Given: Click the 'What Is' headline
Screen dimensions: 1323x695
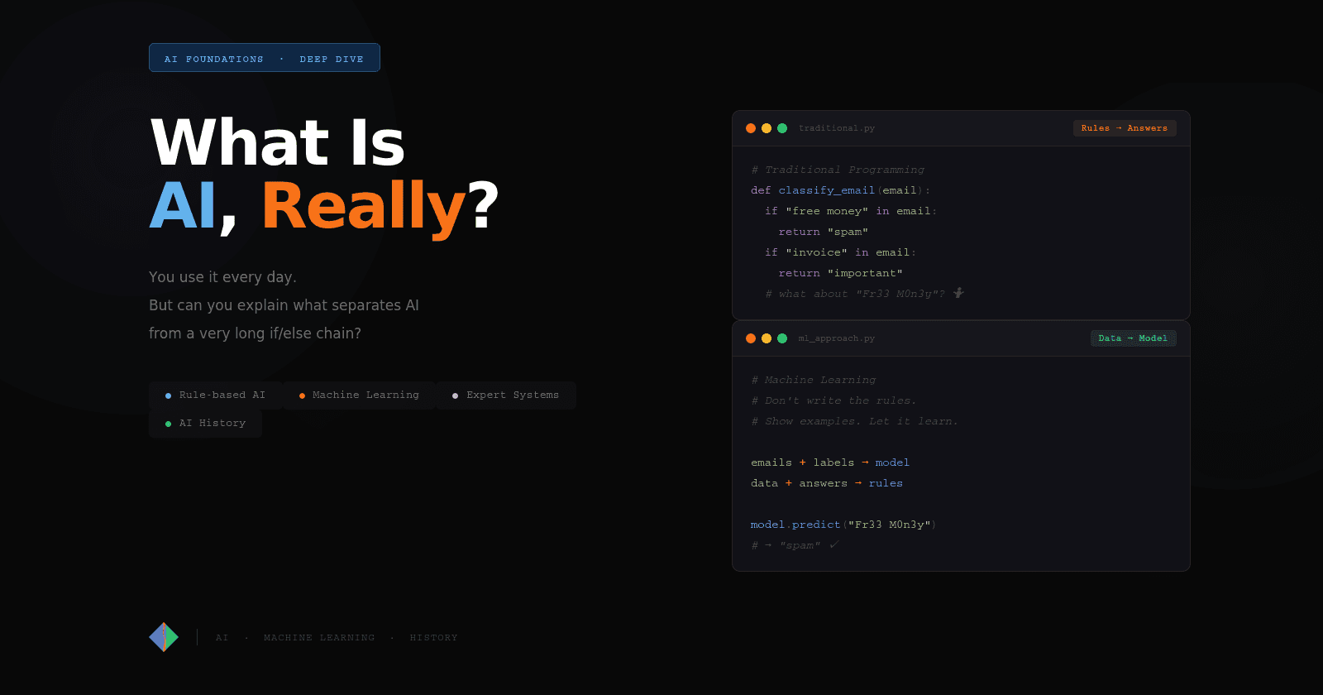Looking at the screenshot, I should pyautogui.click(x=278, y=143).
